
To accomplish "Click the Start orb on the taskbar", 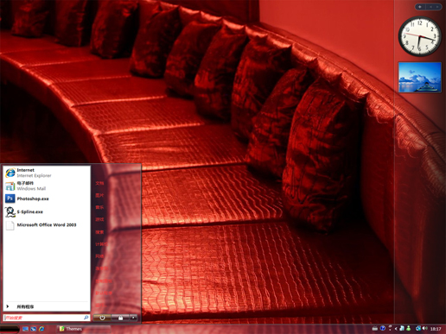I will 10,329.
